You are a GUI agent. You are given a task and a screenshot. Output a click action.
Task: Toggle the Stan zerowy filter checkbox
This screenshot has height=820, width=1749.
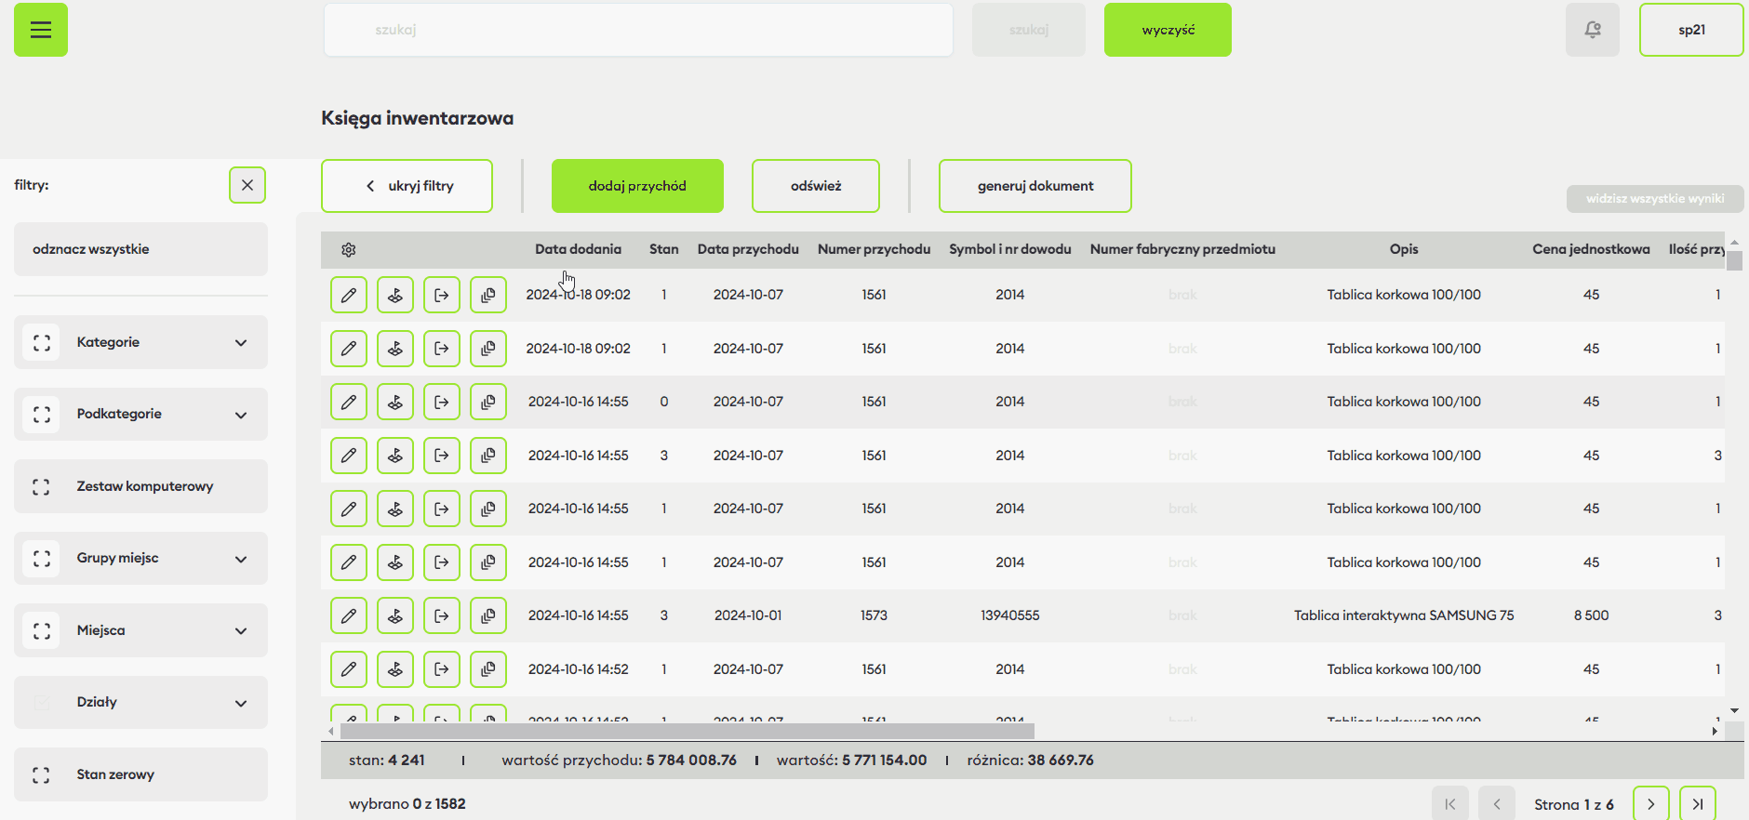(x=41, y=774)
